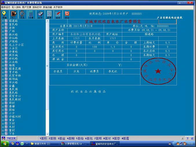Choose IME candidate 5面临
This screenshot has width=196, height=147.
pyautogui.click(x=80, y=139)
